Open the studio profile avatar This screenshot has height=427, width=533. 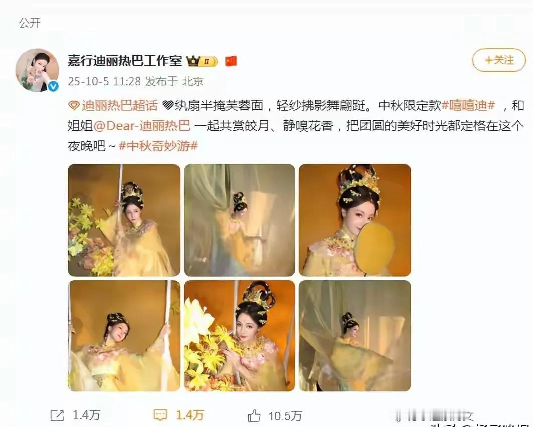click(x=37, y=70)
